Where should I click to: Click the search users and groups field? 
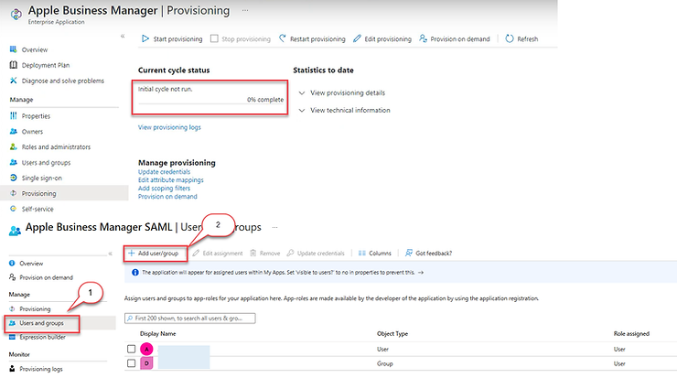[x=190, y=319]
